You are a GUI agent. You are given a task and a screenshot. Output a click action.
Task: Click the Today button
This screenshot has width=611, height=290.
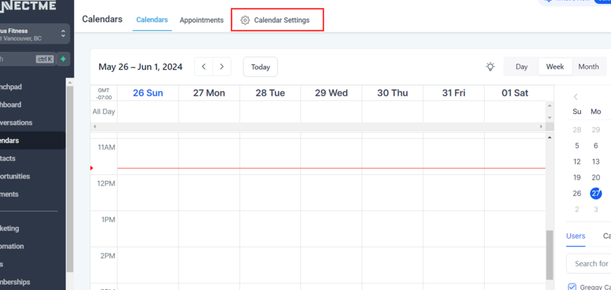point(260,67)
